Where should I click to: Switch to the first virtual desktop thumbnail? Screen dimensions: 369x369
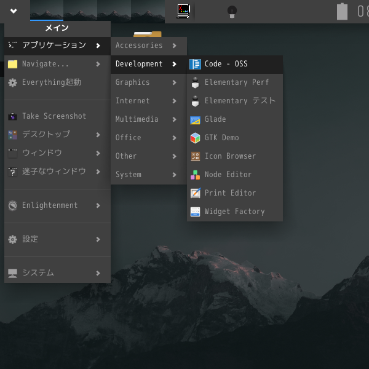point(47,10)
